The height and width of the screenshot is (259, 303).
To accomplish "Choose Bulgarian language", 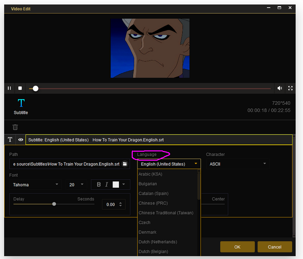I will [148, 184].
